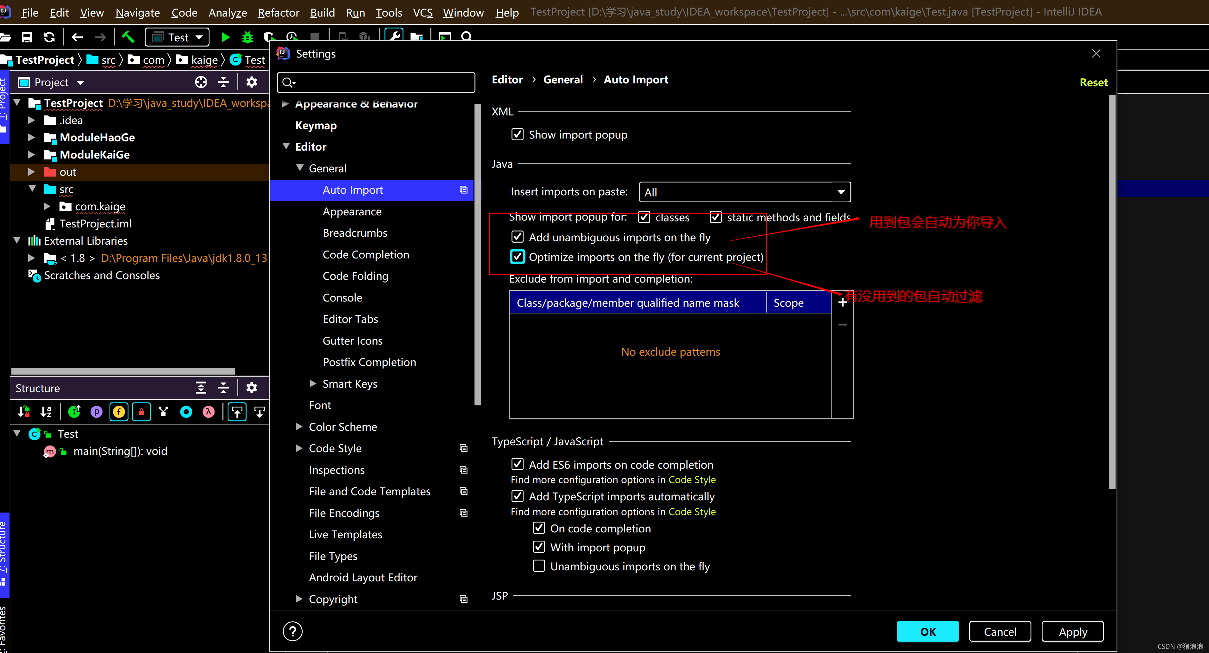Toggle Add TypeScript imports automatically
Viewport: 1209px width, 653px height.
(x=517, y=496)
